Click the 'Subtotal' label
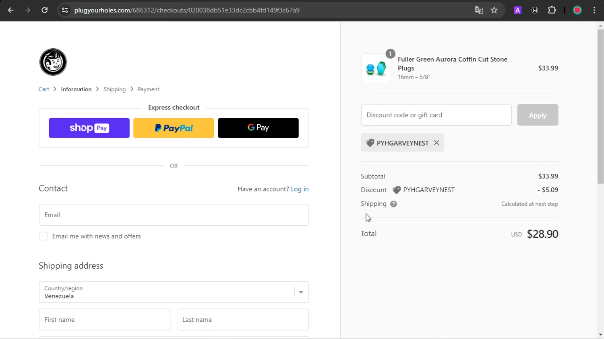 373,176
